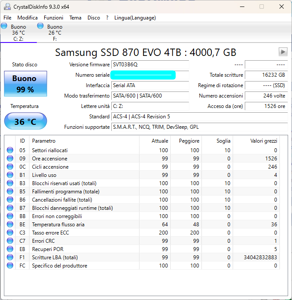Screen dimensions: 292x300
Task: Click the Numero seriale field
Action: (150, 75)
